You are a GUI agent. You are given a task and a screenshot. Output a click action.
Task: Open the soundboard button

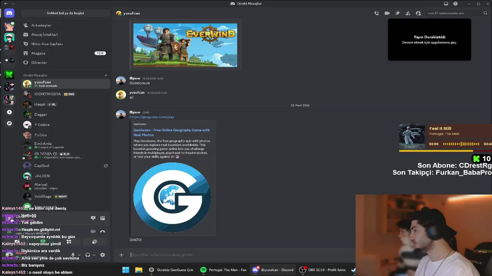pyautogui.click(x=95, y=242)
